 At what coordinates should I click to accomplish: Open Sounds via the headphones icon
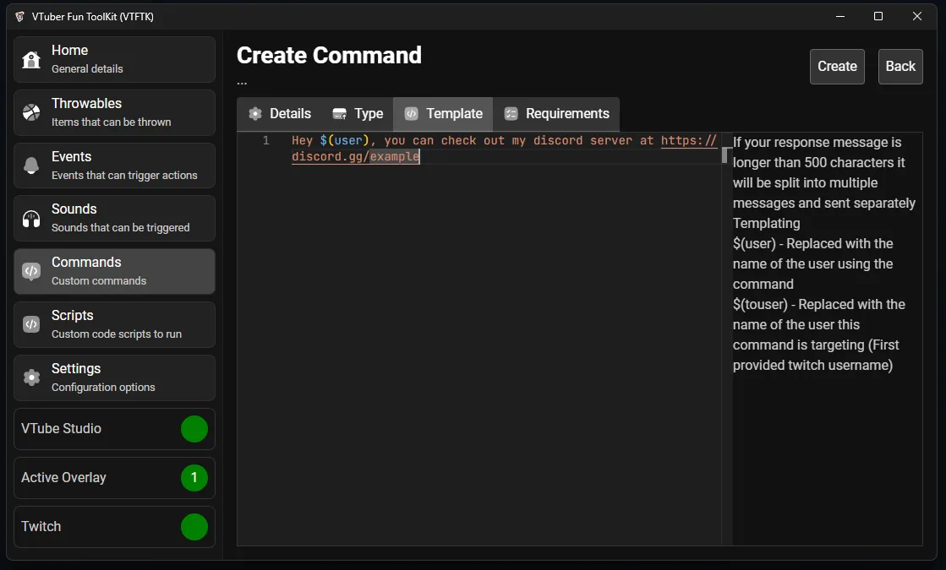point(31,219)
